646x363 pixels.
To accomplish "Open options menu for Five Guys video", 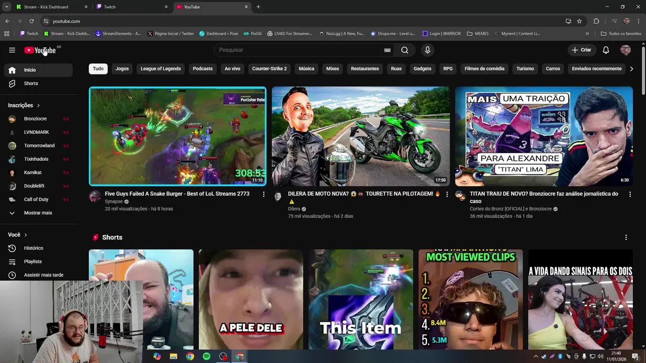I will pos(263,194).
